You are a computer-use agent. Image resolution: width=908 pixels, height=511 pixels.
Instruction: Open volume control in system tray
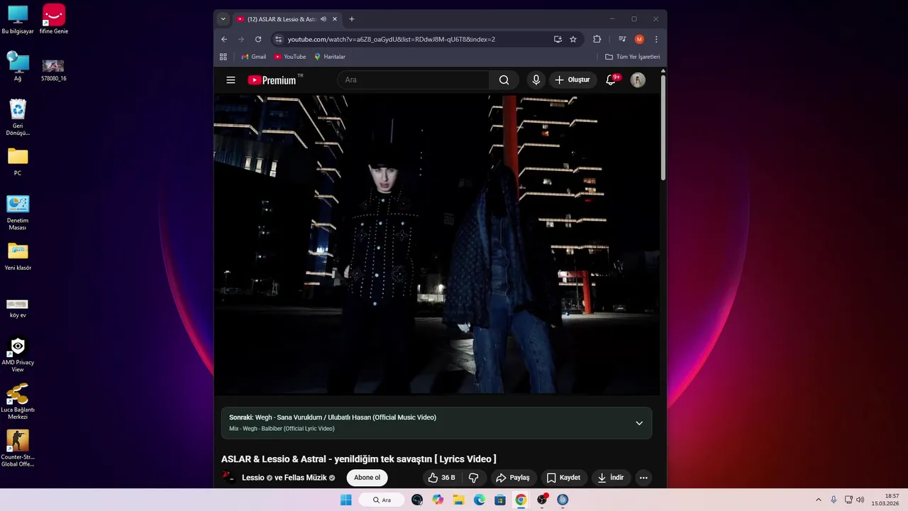tap(860, 500)
